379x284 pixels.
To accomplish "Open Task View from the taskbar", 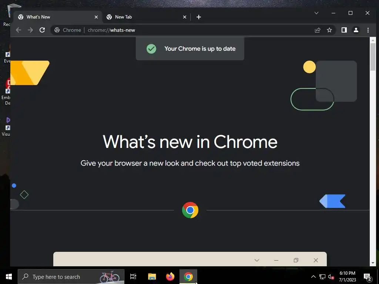I will [x=133, y=277].
